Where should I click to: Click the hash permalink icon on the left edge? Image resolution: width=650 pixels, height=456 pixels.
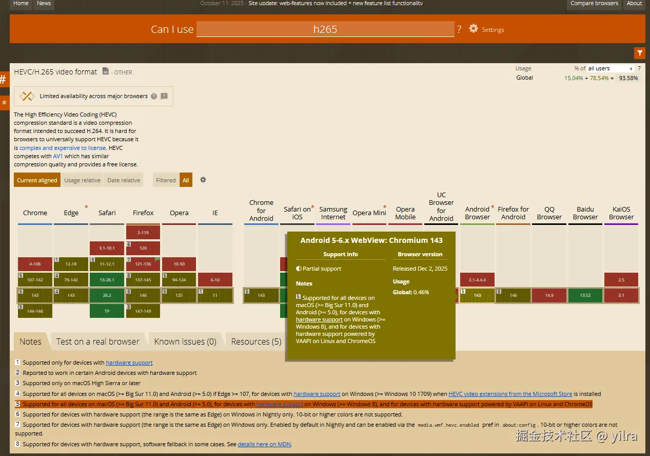(x=3, y=80)
